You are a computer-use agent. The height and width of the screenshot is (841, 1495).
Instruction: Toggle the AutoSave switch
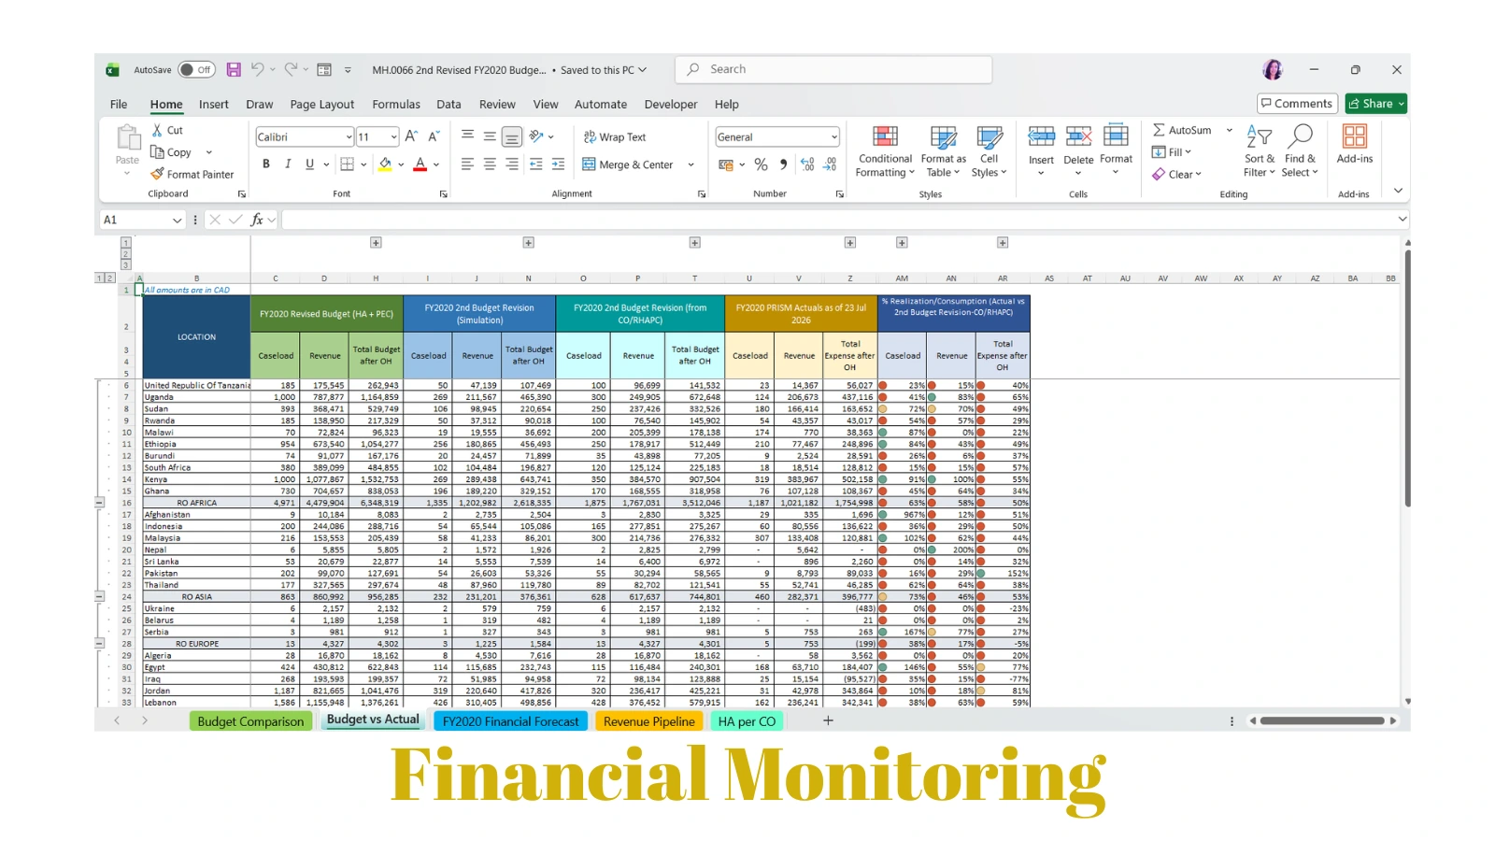[x=196, y=70]
